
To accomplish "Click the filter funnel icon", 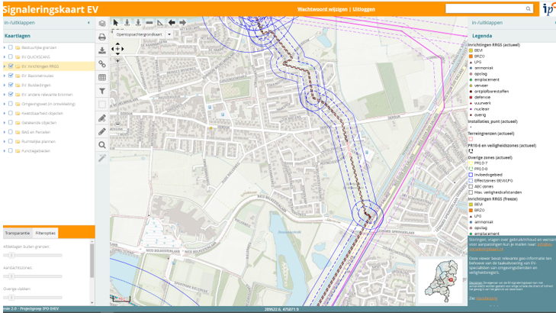I will 102,91.
